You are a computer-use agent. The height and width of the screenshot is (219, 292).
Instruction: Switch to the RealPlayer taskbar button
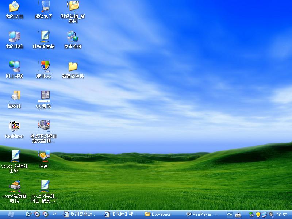(203, 215)
